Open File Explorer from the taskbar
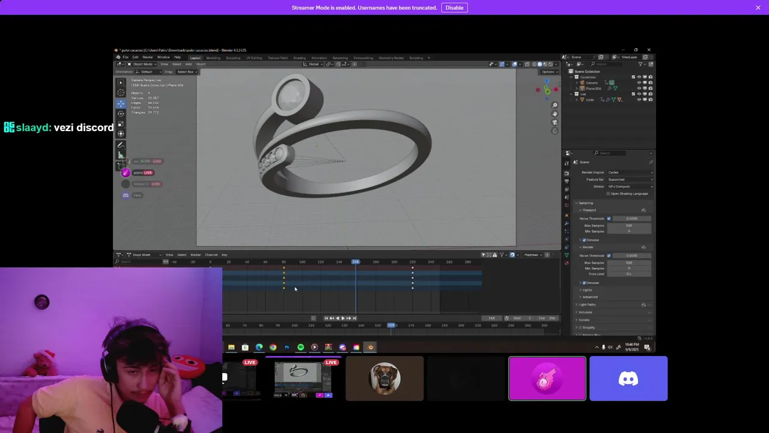 tap(231, 347)
